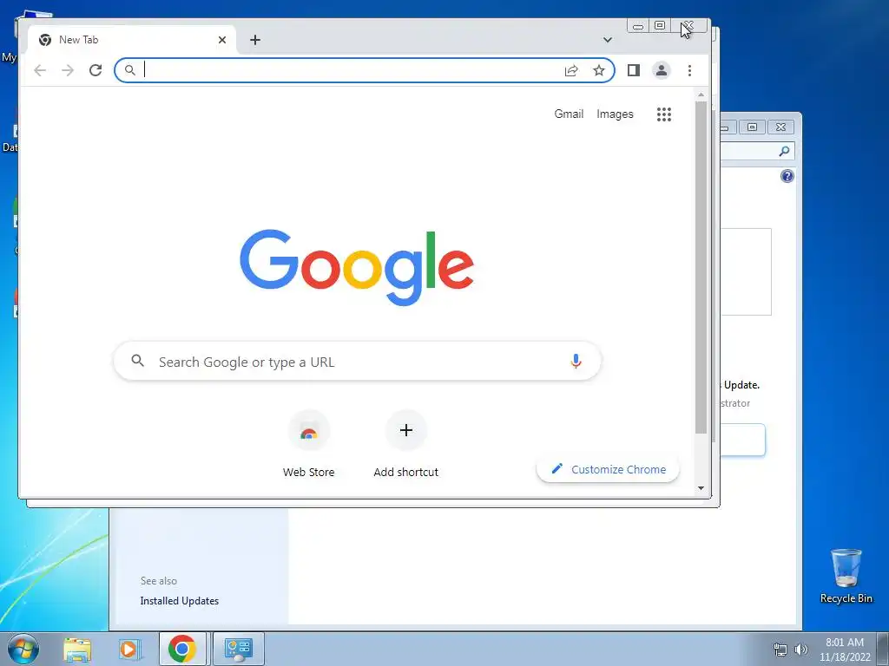The image size is (889, 666).
Task: Click the volume speaker tray icon
Action: coord(800,650)
